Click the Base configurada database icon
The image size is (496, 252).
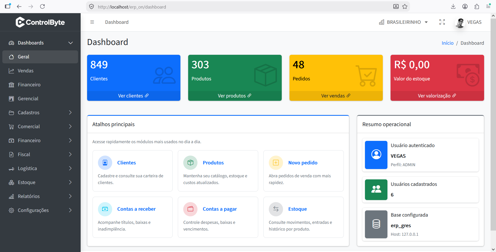[376, 224]
